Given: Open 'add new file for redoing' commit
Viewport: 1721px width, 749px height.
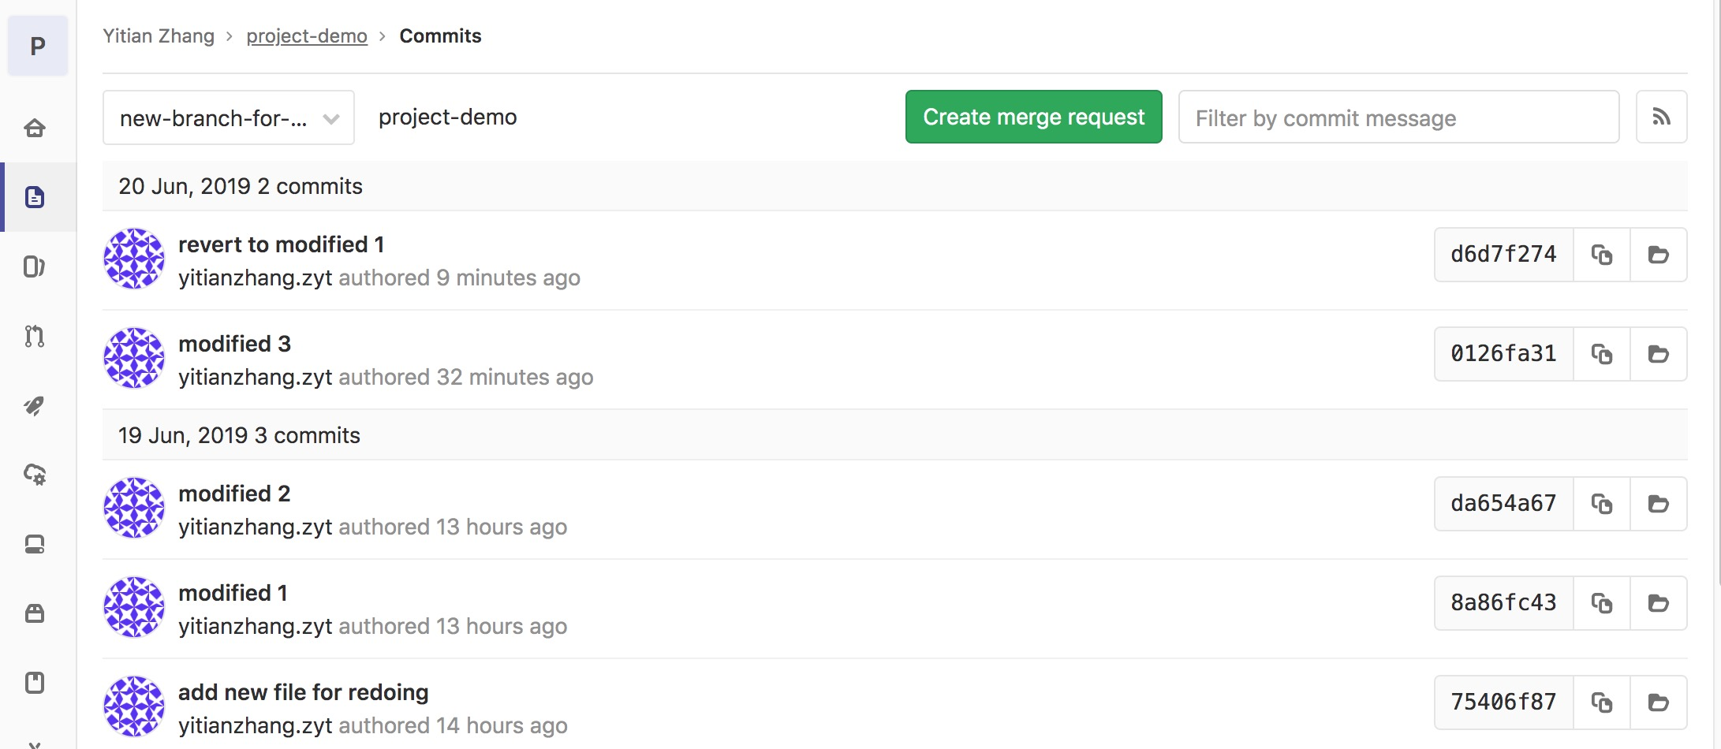Looking at the screenshot, I should 303,693.
